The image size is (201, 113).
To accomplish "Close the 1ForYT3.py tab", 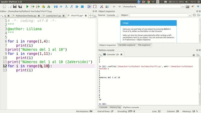I will click(86, 15).
